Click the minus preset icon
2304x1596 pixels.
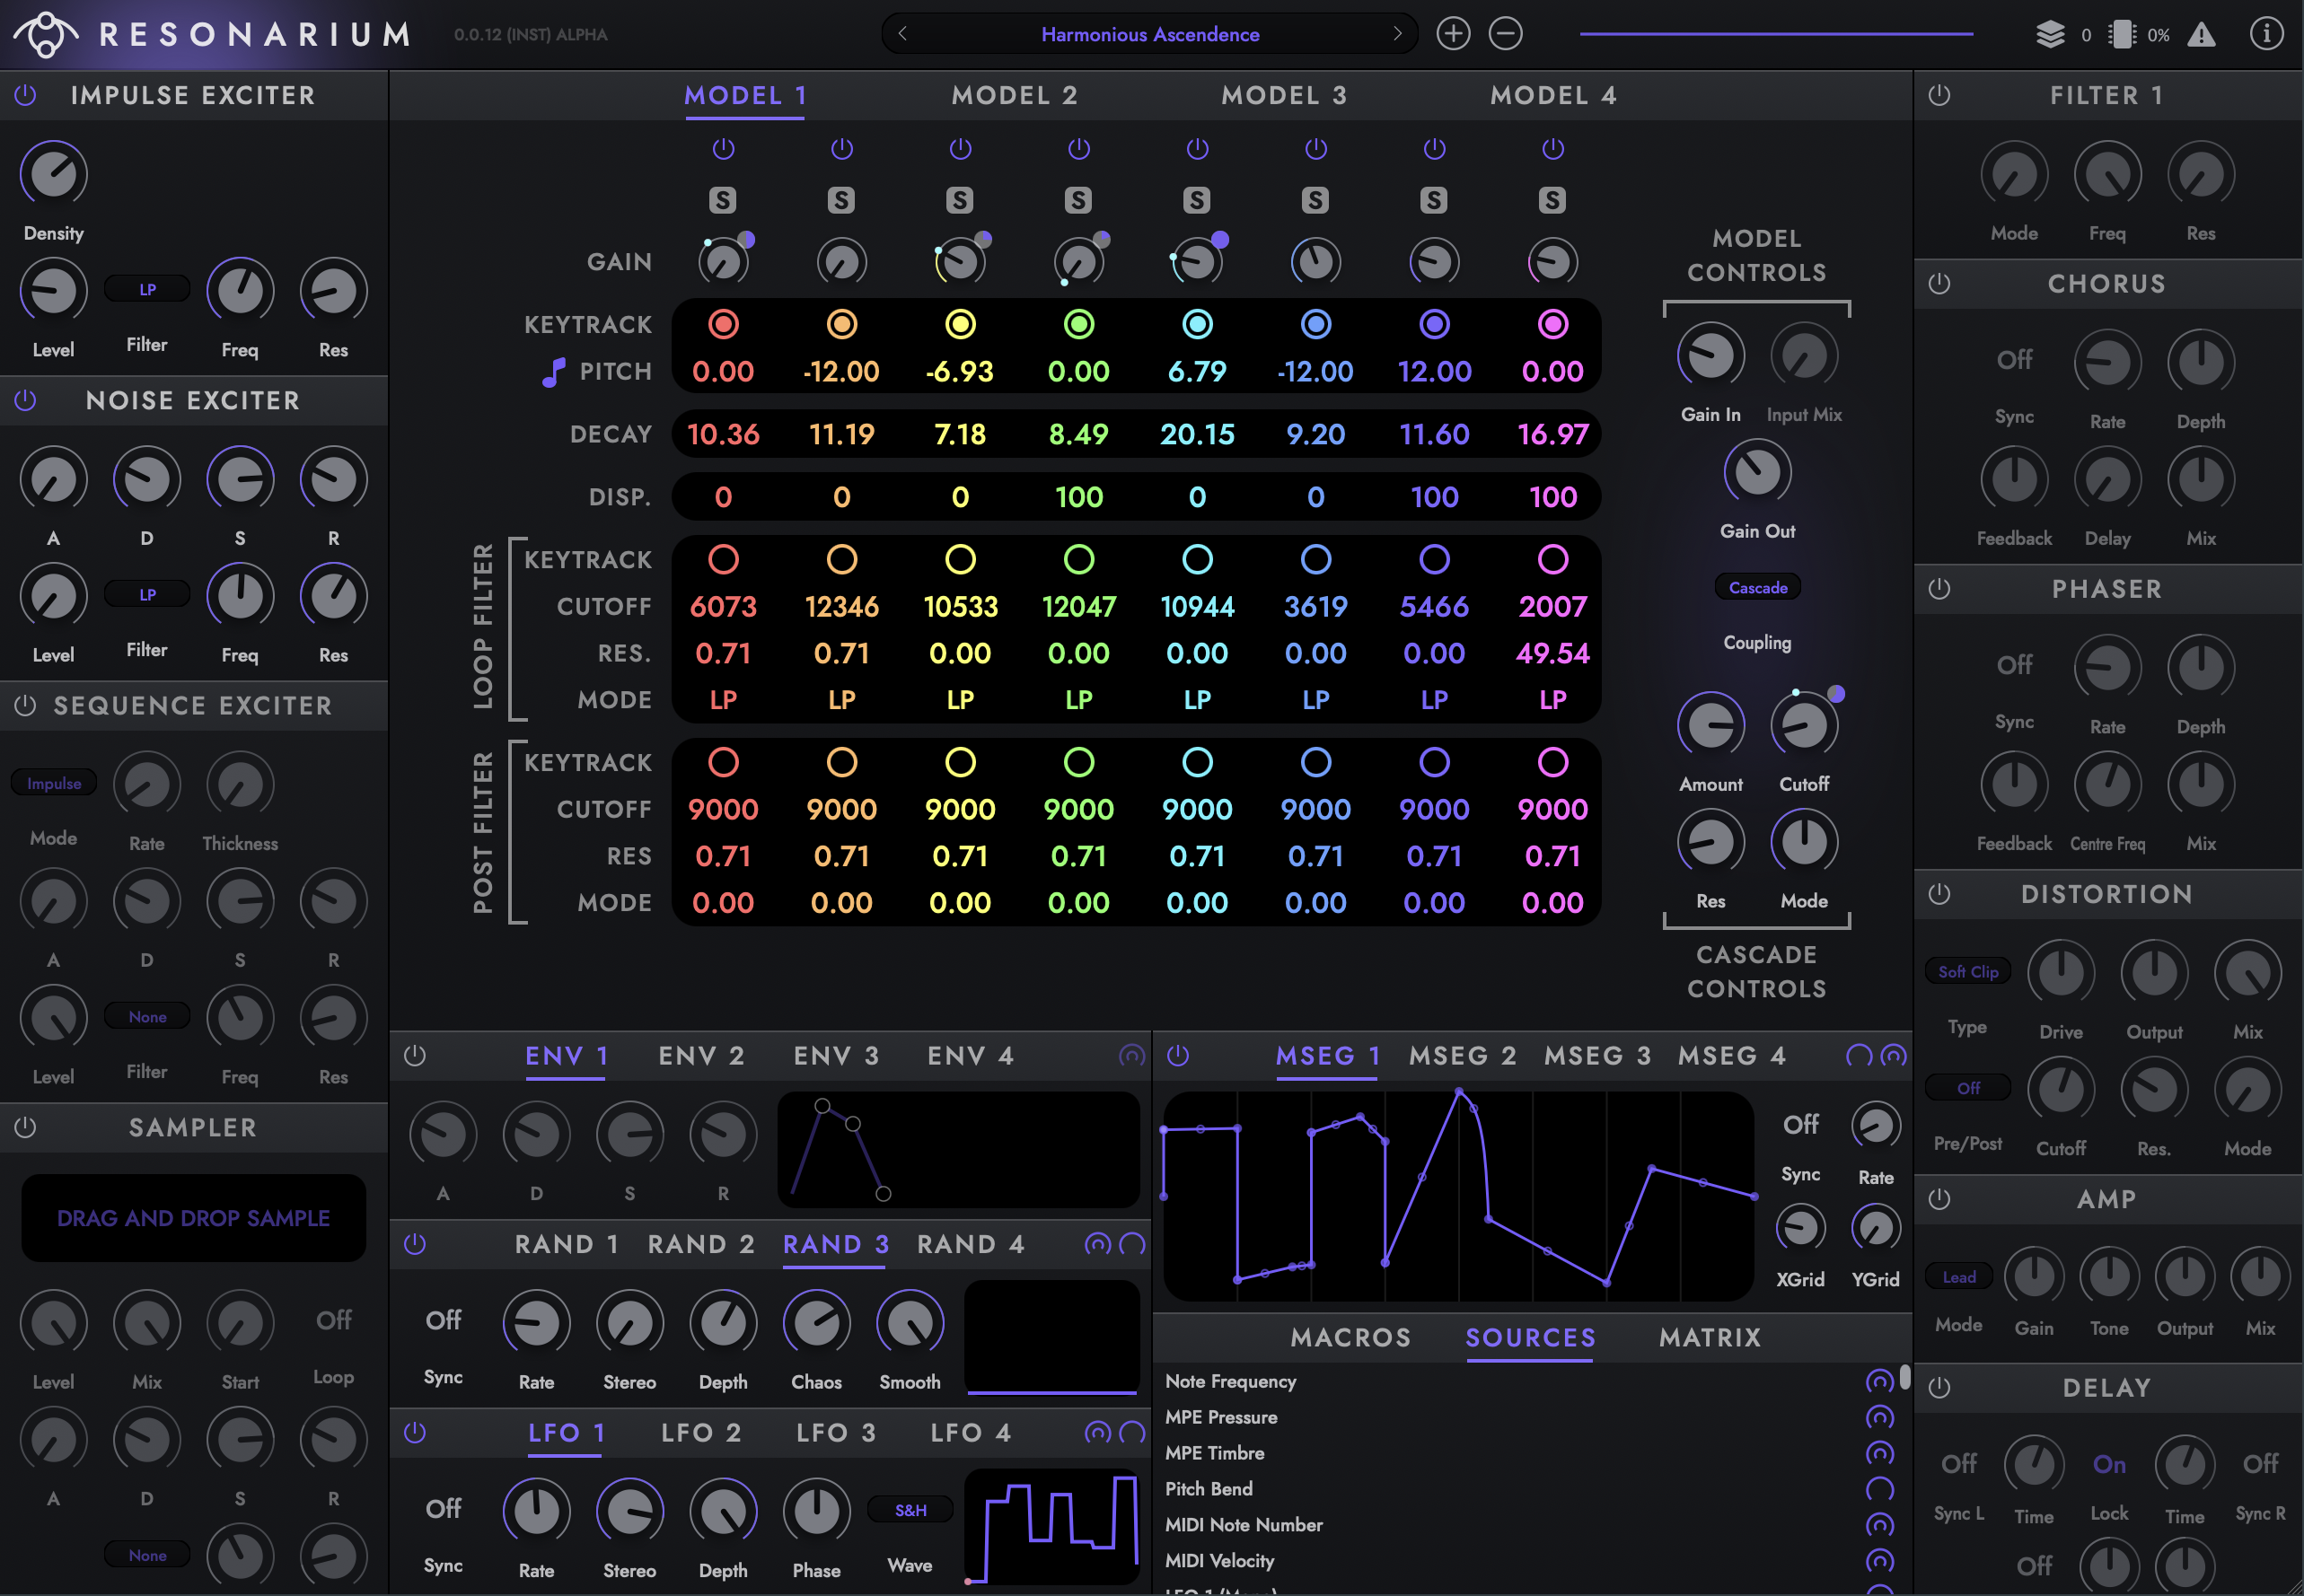(x=1505, y=34)
